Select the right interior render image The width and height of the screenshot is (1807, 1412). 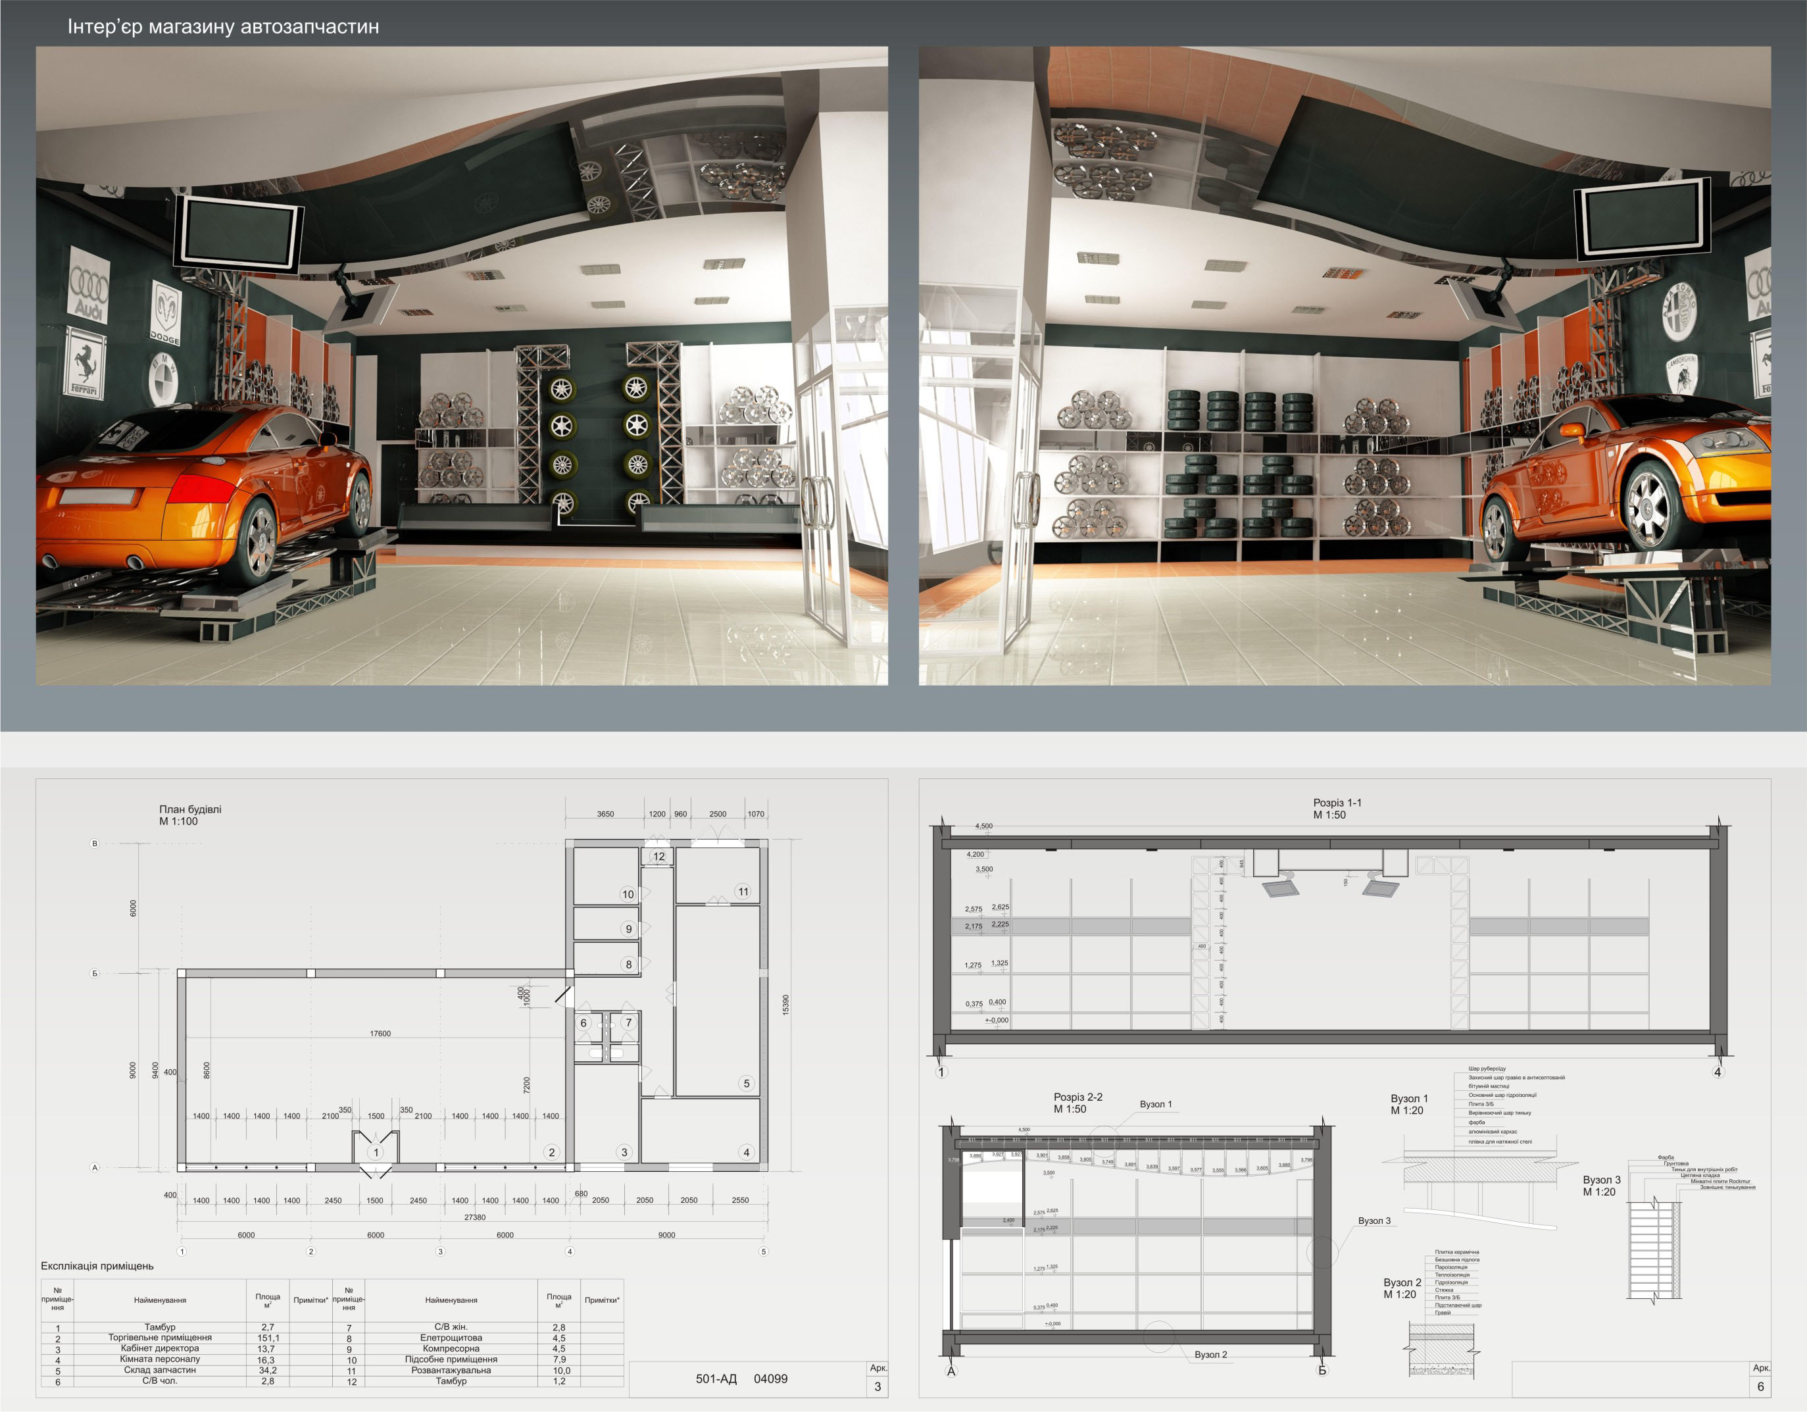pyautogui.click(x=1345, y=365)
